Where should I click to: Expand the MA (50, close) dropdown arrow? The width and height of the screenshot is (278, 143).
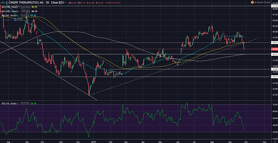click(18, 15)
